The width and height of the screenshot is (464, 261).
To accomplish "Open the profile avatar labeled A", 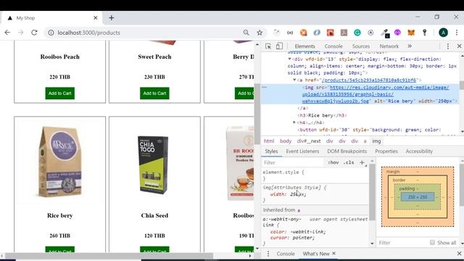I will click(443, 33).
